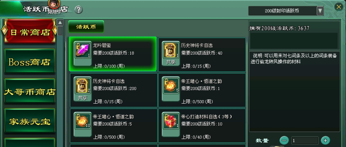Close the 活跃币商店 window
Image resolution: width=346 pixels, height=147 pixels.
[339, 7]
